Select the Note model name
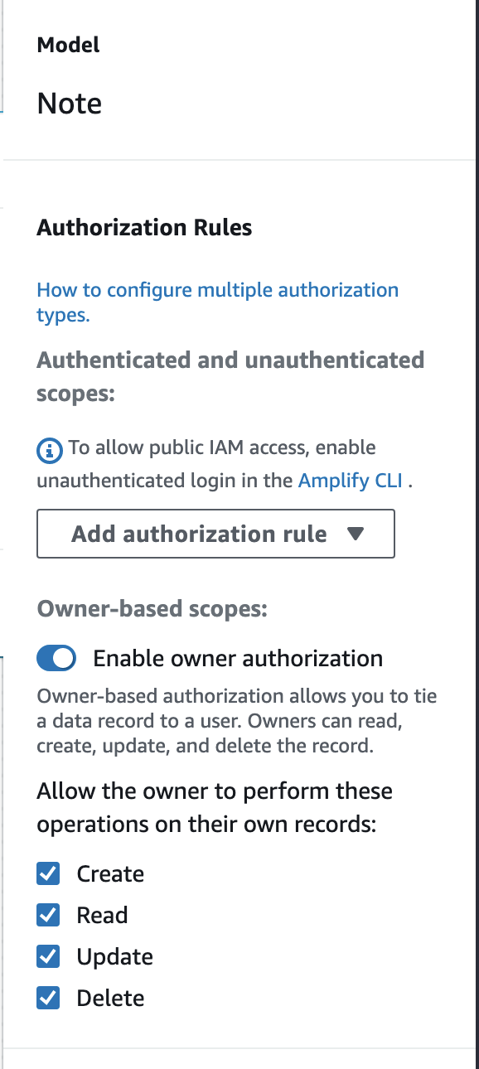Image resolution: width=479 pixels, height=1069 pixels. pyautogui.click(x=70, y=104)
